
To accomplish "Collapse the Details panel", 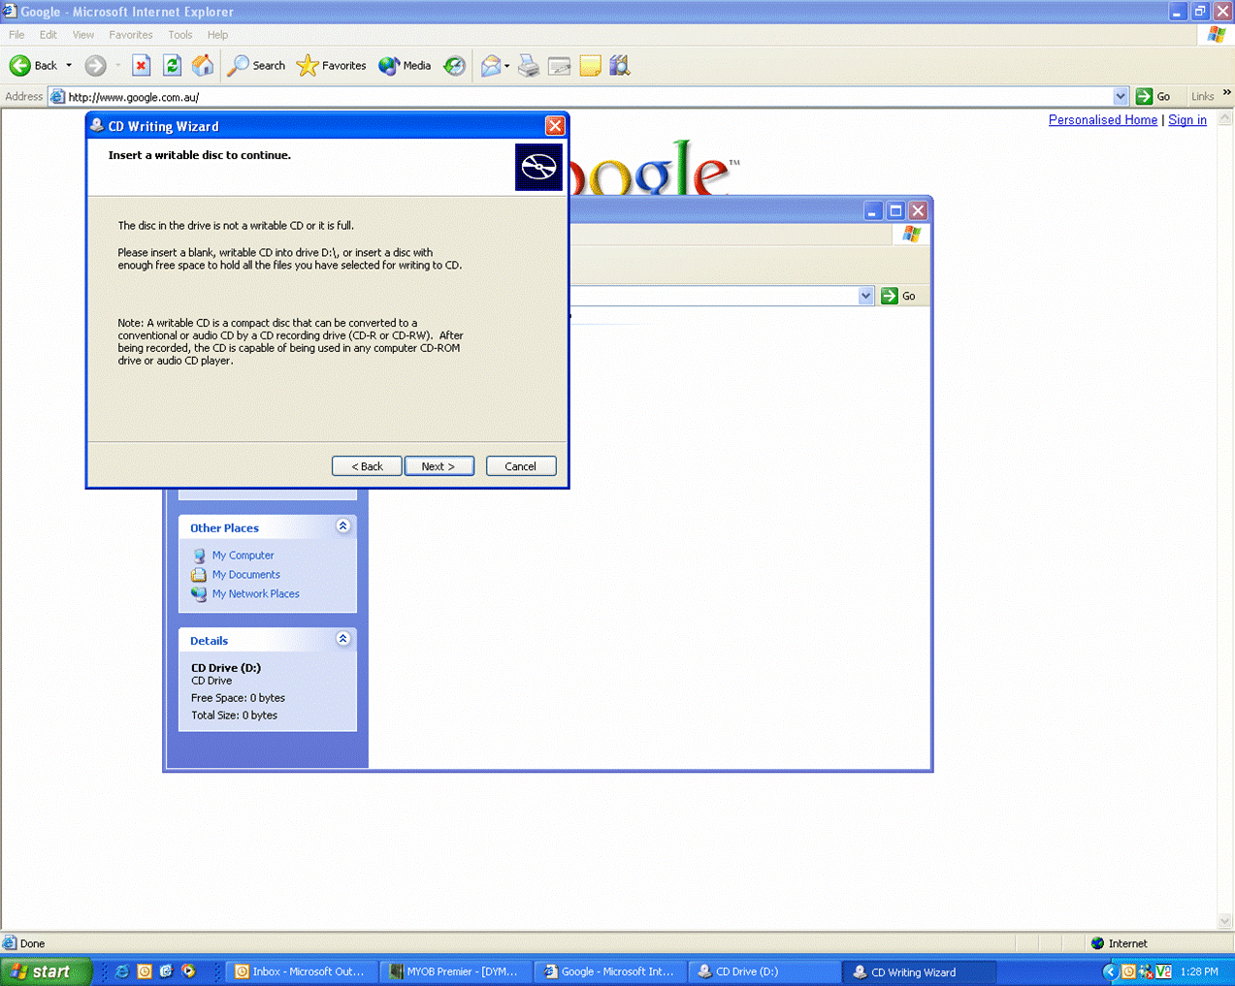I will click(x=342, y=638).
